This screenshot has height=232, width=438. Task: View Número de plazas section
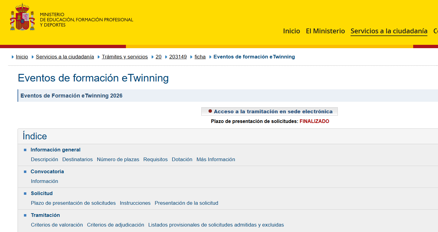[x=118, y=159]
